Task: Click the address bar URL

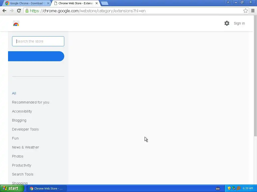Action: 88,11
